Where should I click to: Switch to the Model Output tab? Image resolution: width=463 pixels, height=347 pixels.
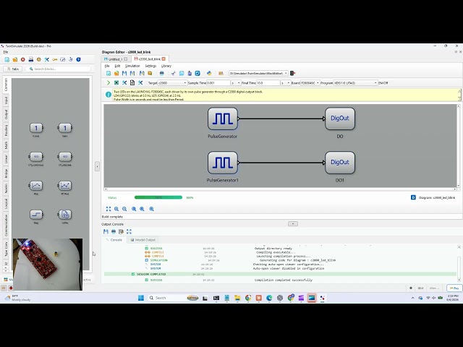[x=143, y=240]
